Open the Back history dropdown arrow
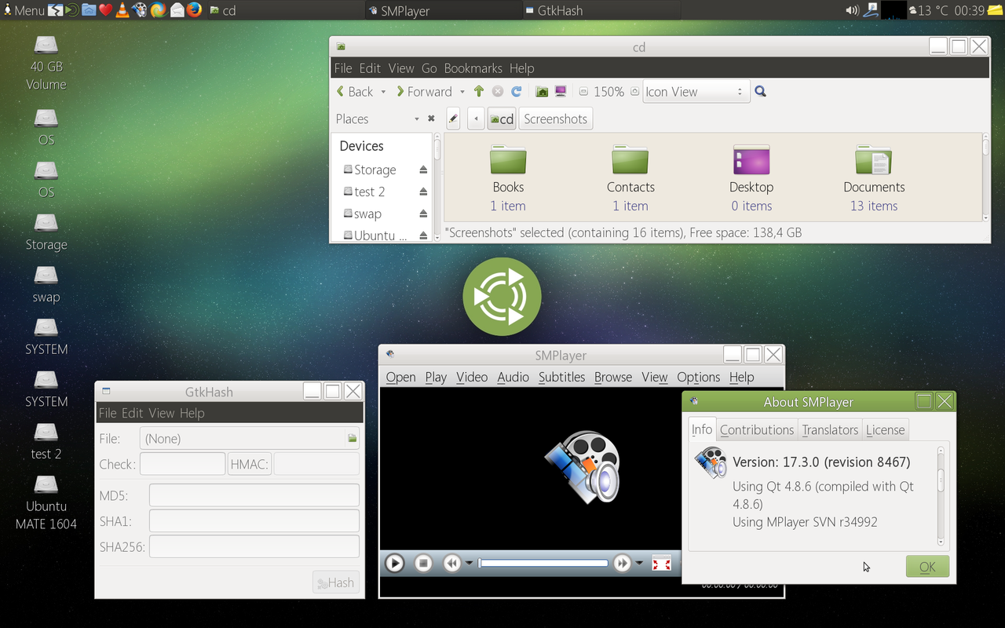The width and height of the screenshot is (1005, 628). [x=383, y=92]
